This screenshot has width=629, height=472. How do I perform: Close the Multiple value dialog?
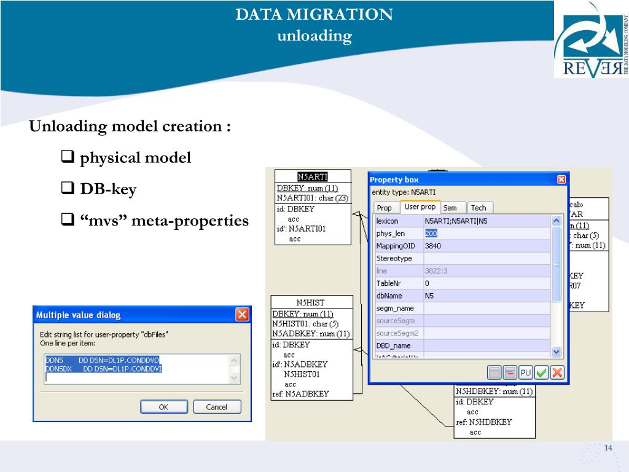[x=242, y=315]
